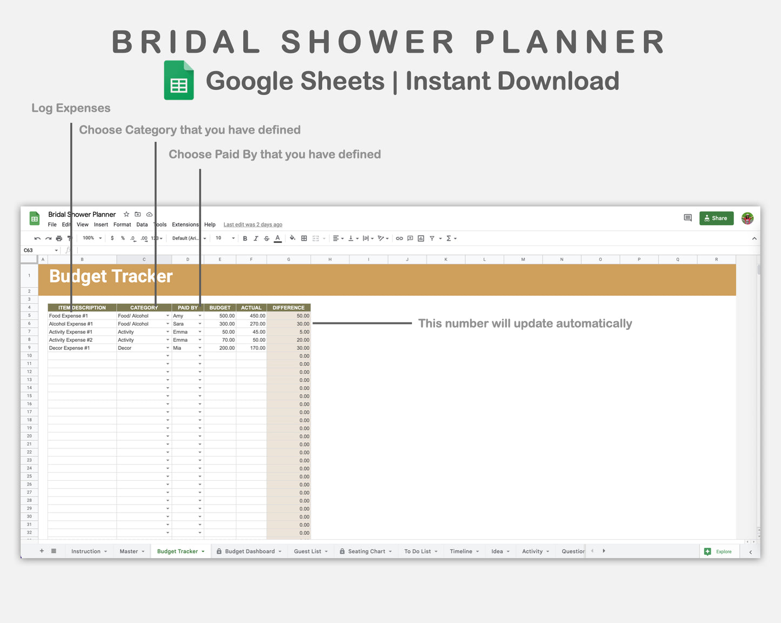781x623 pixels.
Task: Open the Last edit was 2 days ago link
Action: [252, 224]
